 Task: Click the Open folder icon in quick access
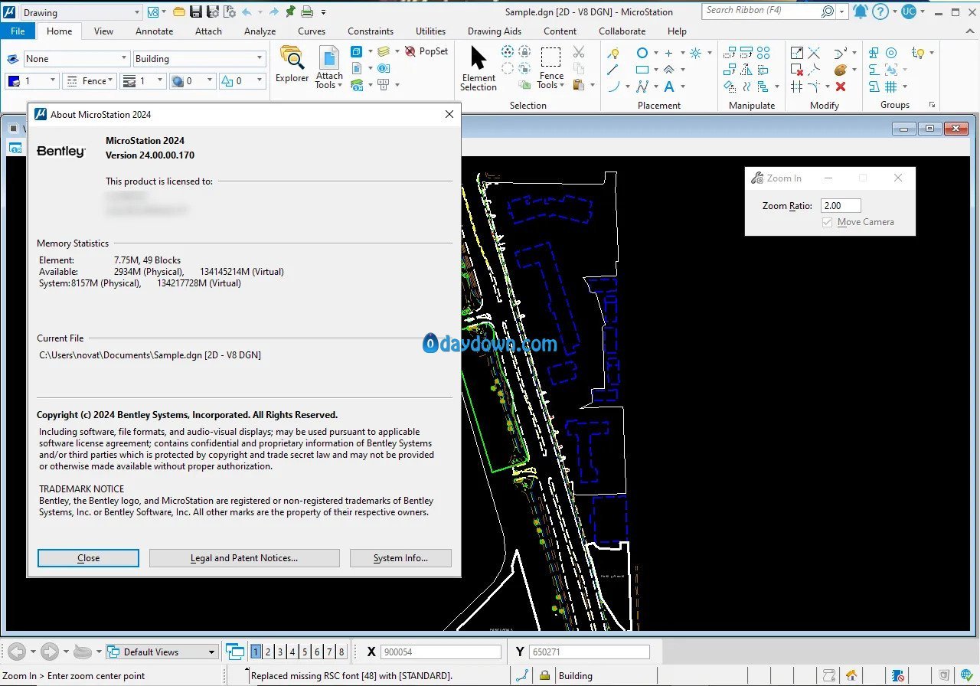pos(178,11)
